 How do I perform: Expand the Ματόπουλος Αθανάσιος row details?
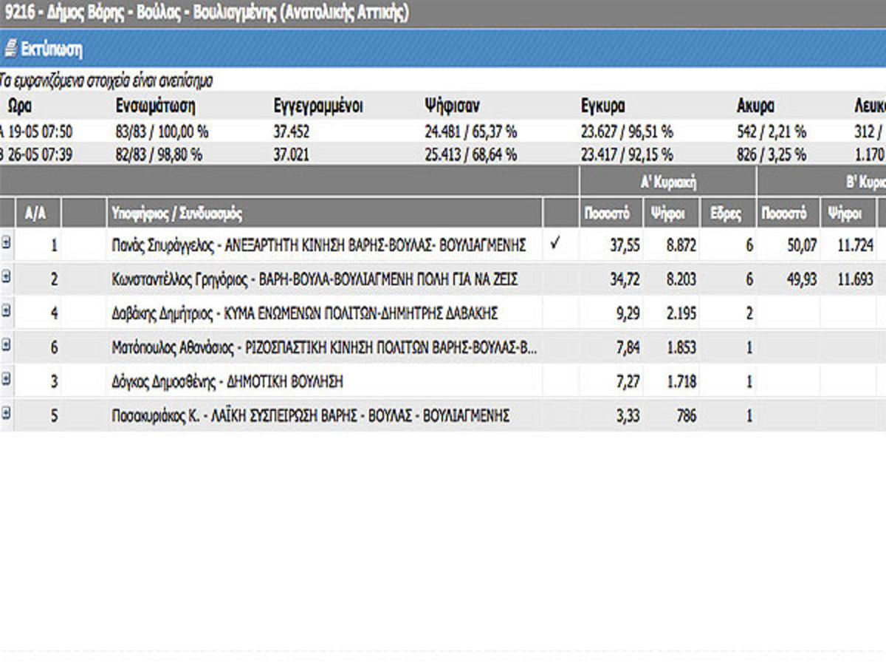coord(7,346)
